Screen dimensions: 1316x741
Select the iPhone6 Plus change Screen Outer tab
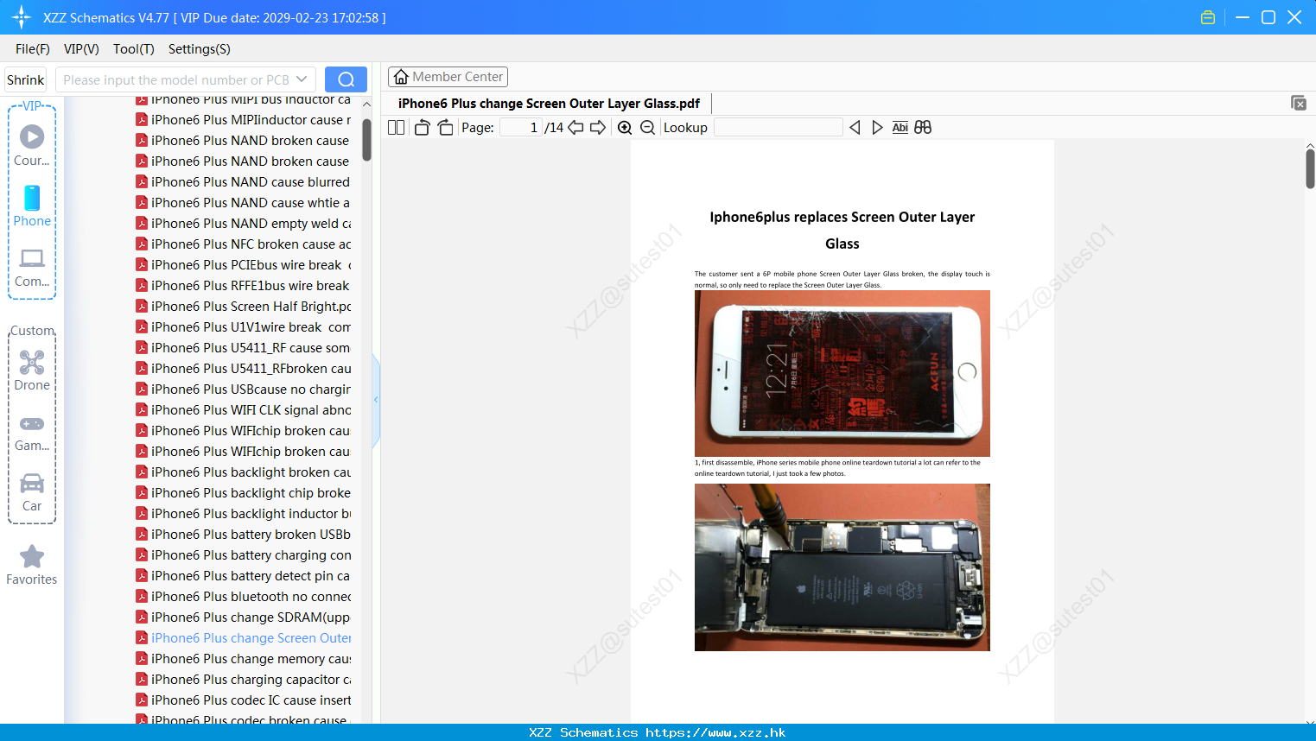[x=549, y=104]
